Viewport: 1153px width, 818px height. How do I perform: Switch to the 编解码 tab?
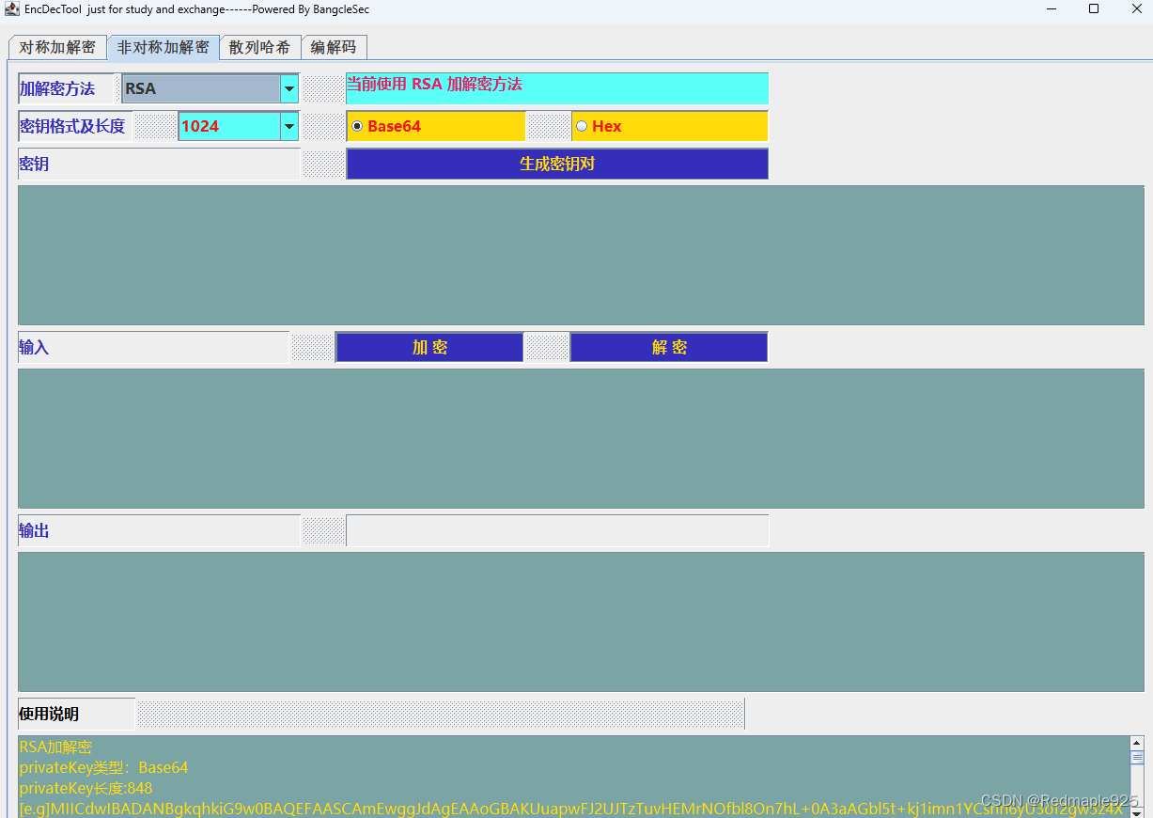335,46
